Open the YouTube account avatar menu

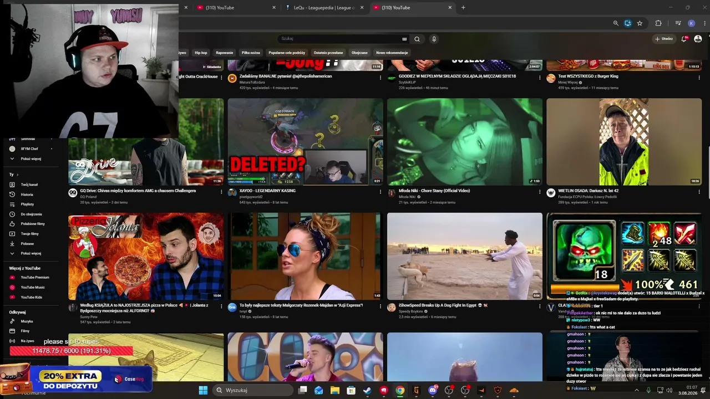coord(698,39)
